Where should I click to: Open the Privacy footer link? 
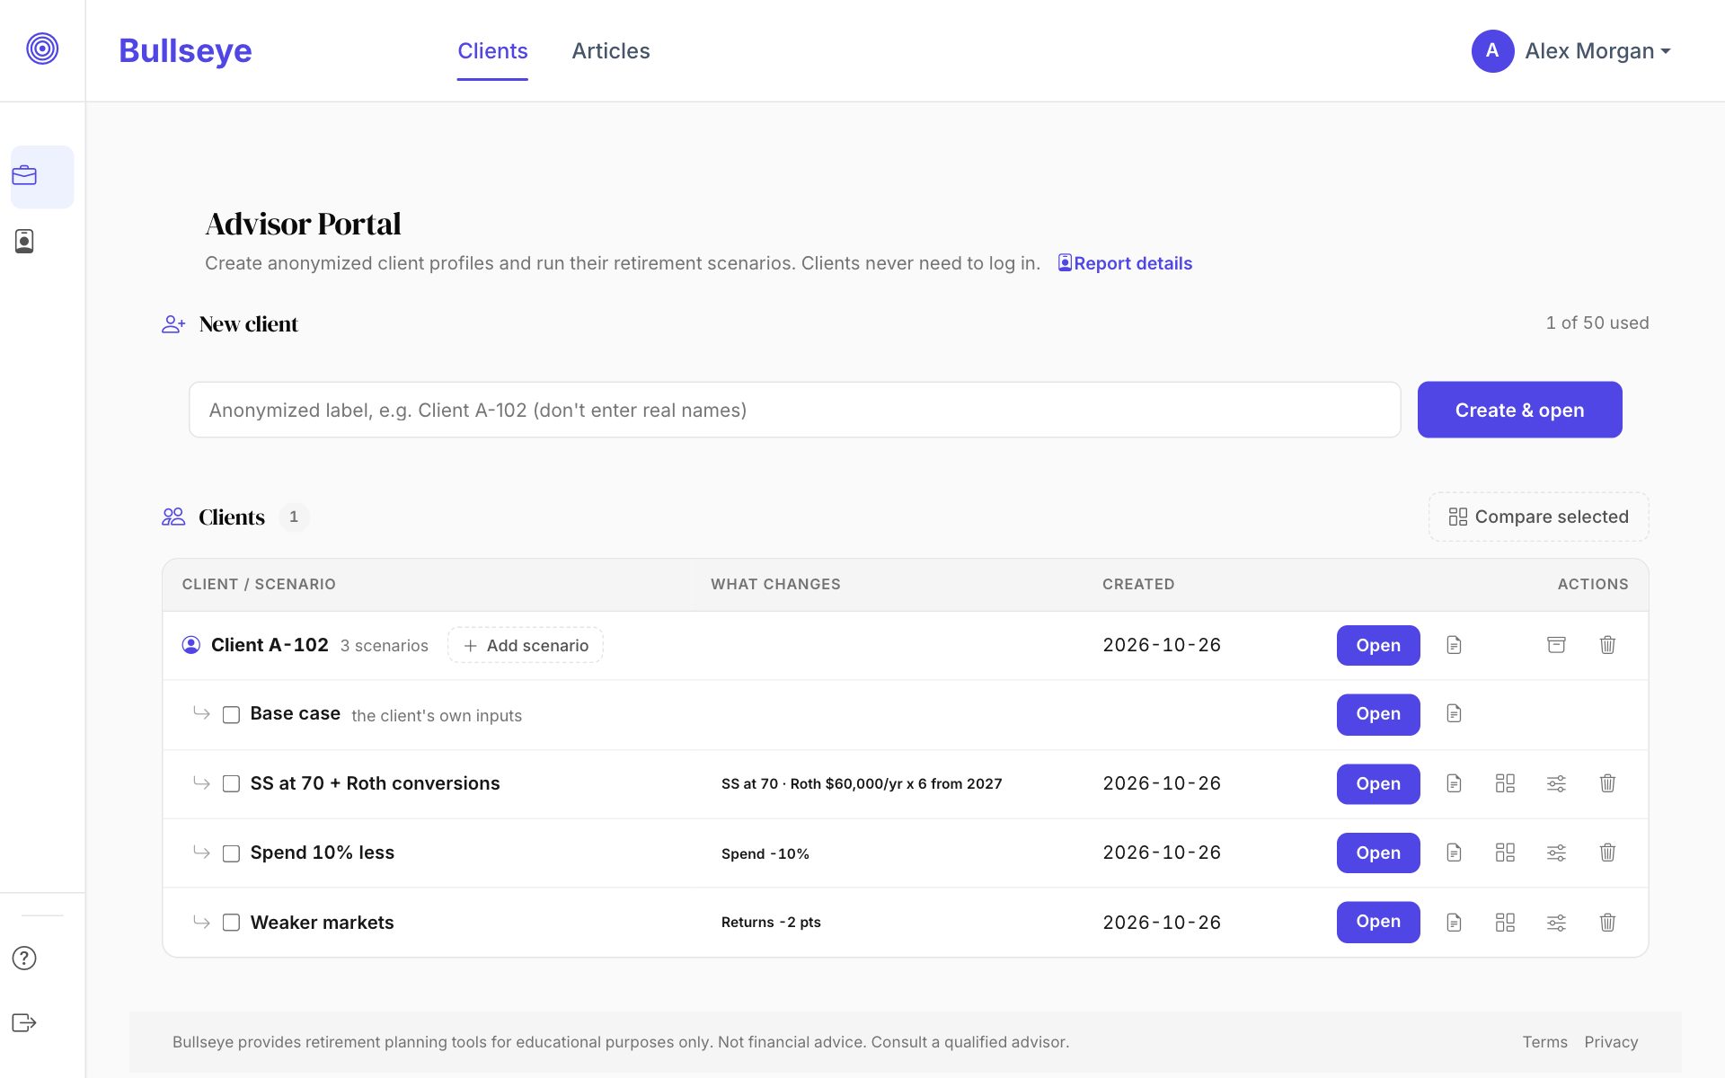pos(1611,1042)
